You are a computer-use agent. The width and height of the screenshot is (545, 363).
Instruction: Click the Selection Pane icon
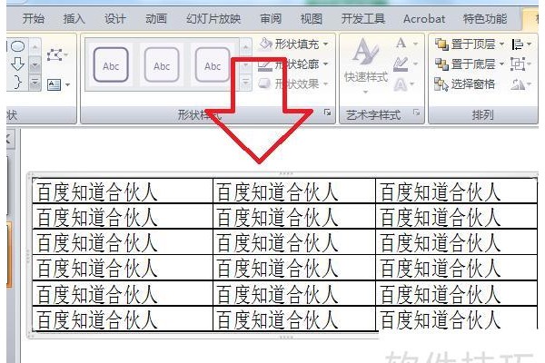click(441, 84)
